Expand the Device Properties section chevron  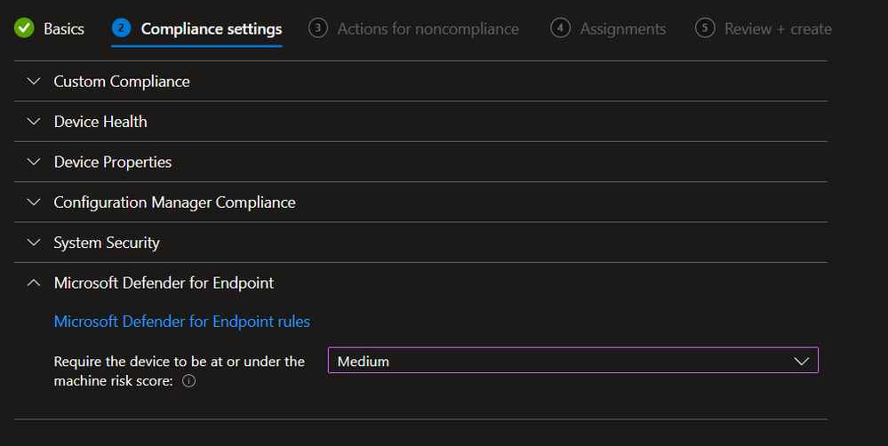pos(34,163)
